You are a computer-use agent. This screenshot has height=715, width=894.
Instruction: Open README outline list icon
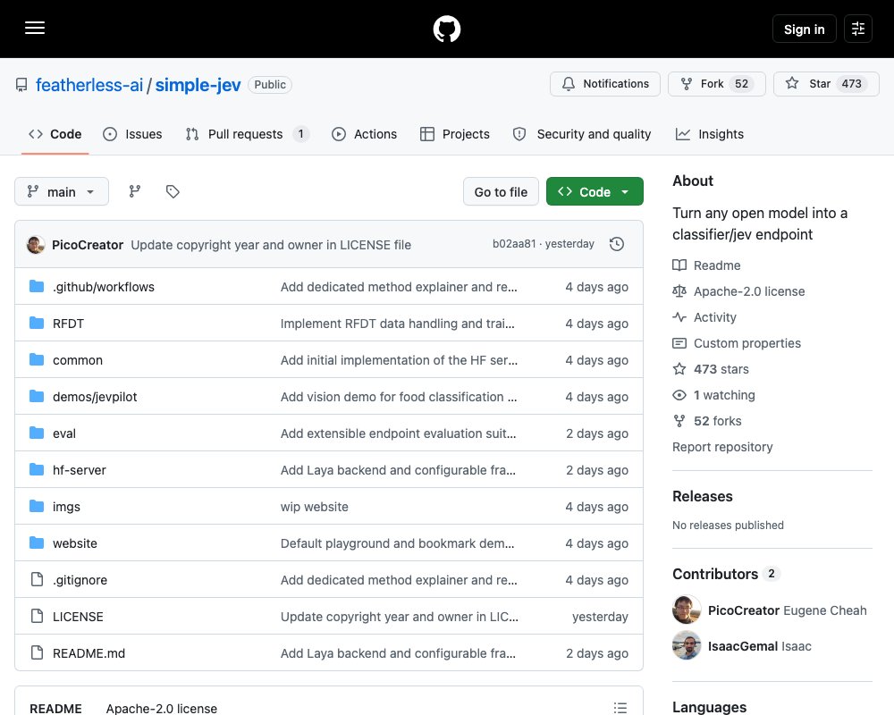pyautogui.click(x=620, y=708)
